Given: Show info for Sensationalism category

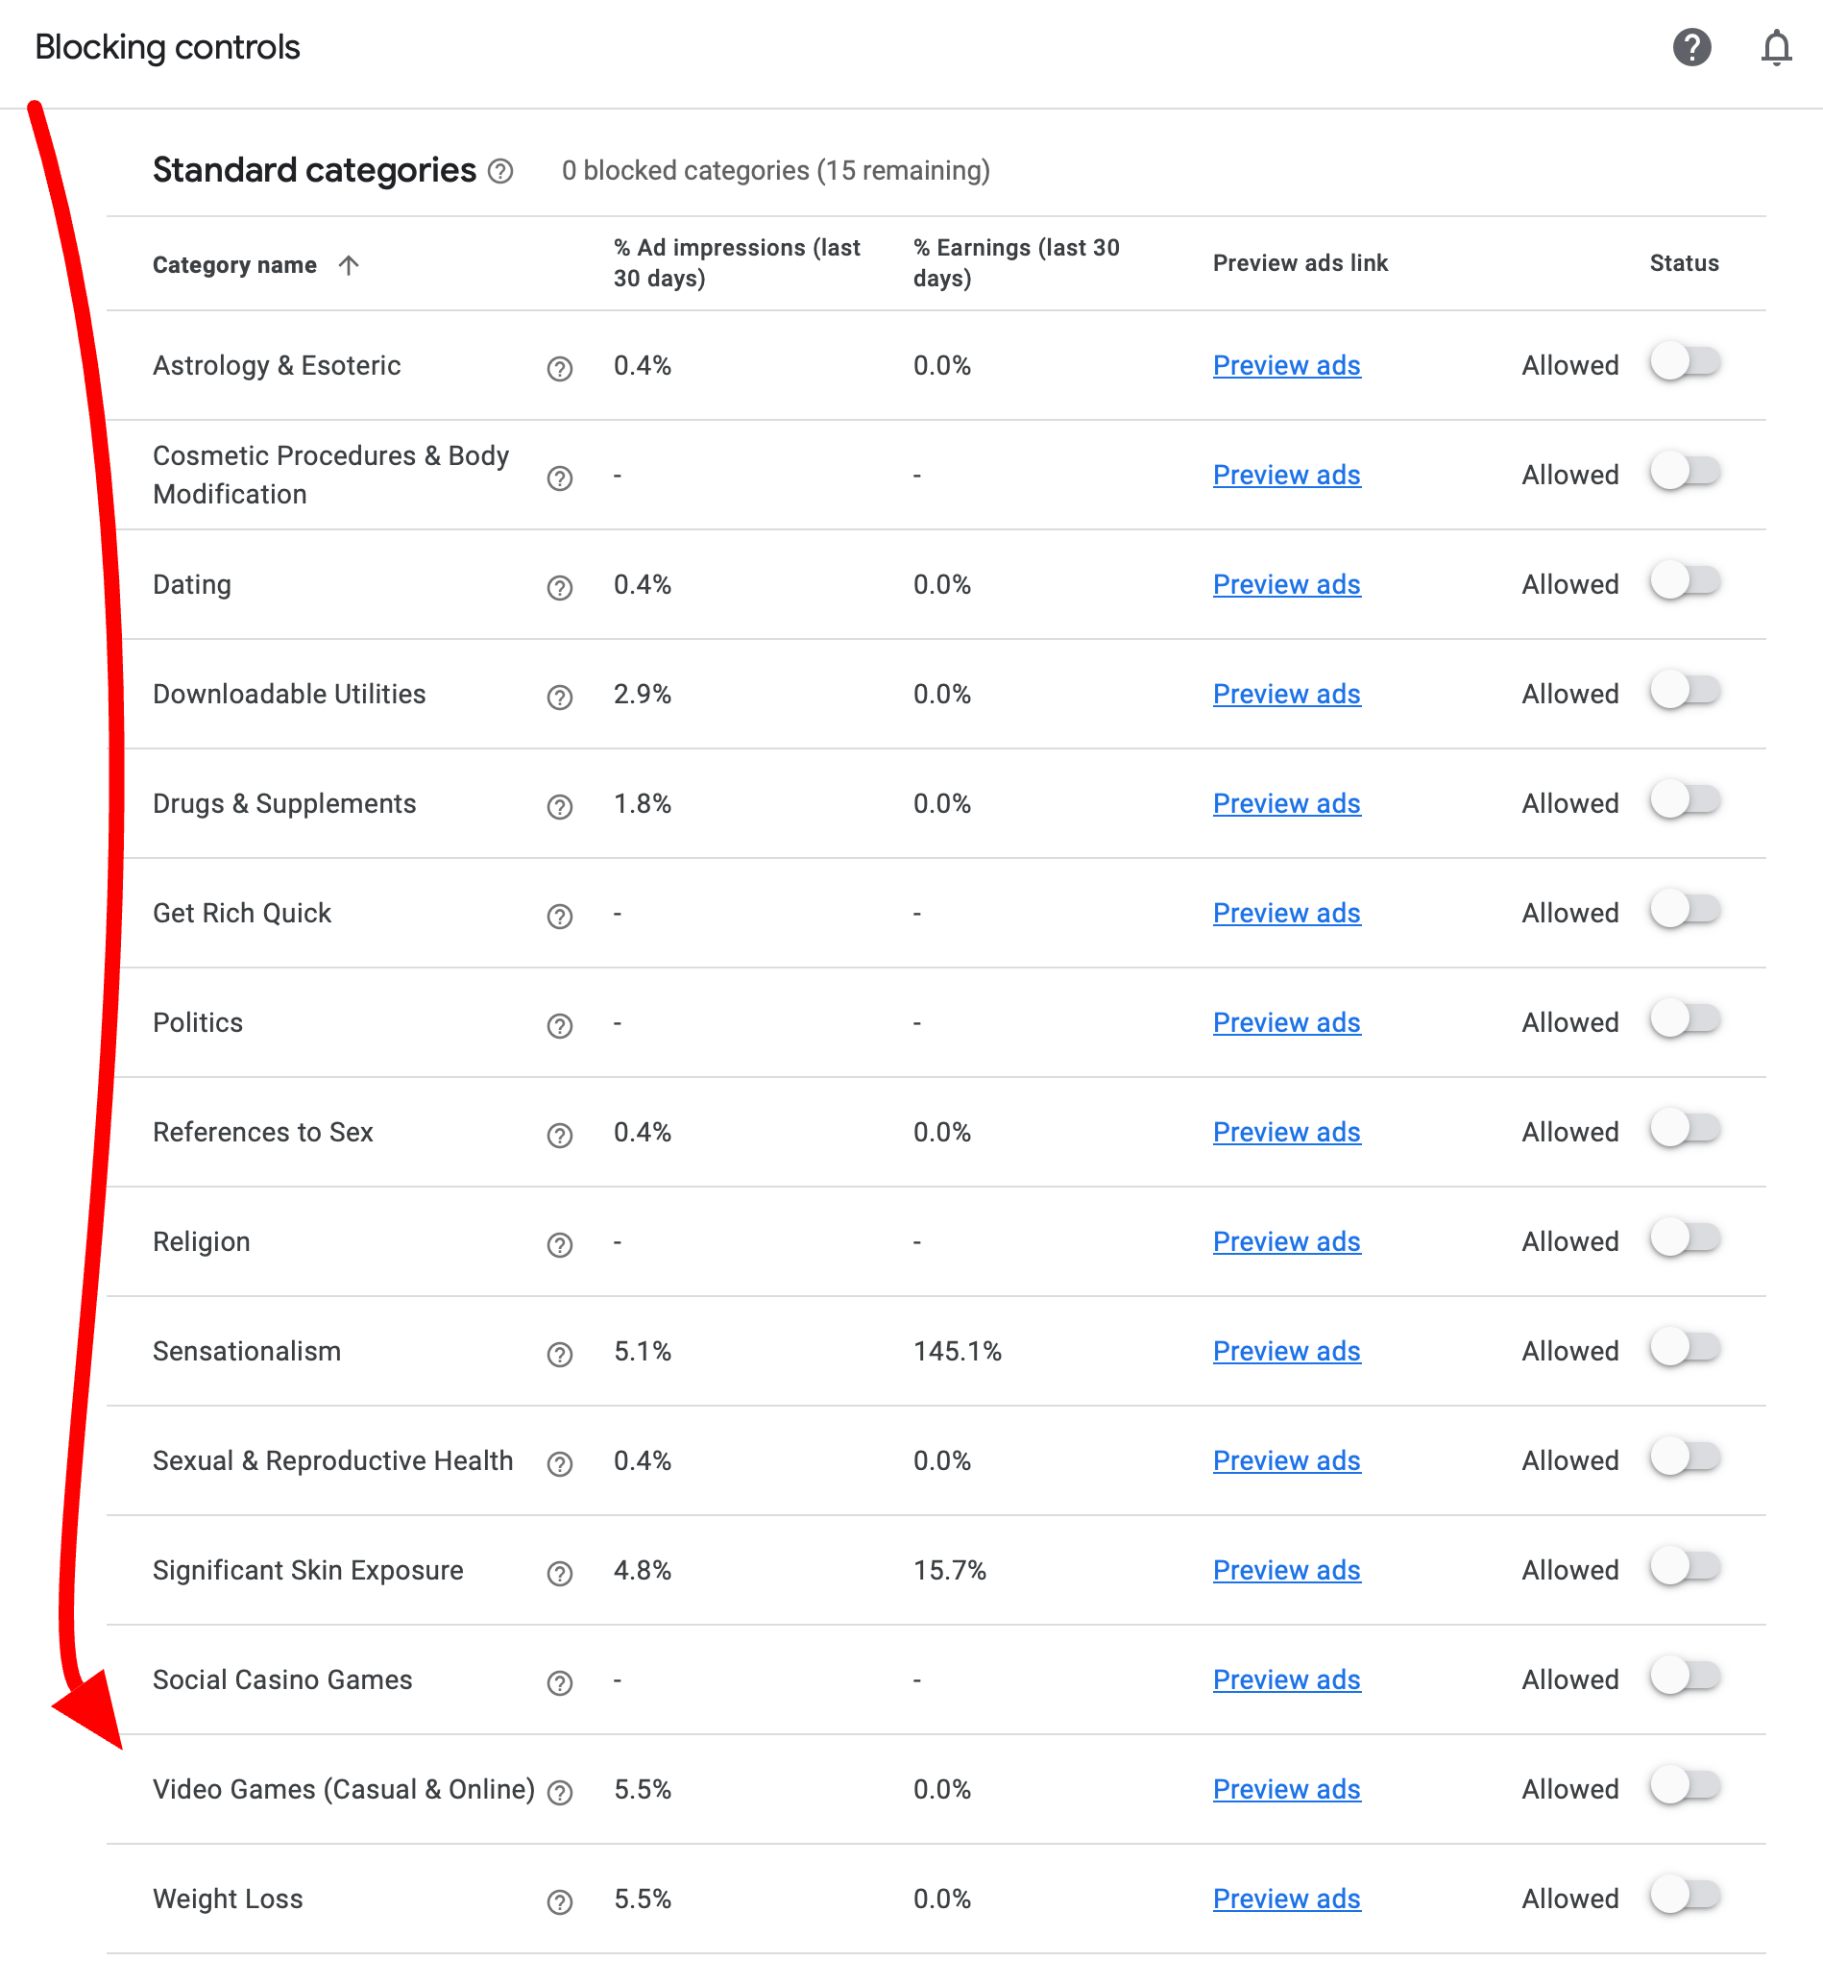Looking at the screenshot, I should pyautogui.click(x=559, y=1354).
